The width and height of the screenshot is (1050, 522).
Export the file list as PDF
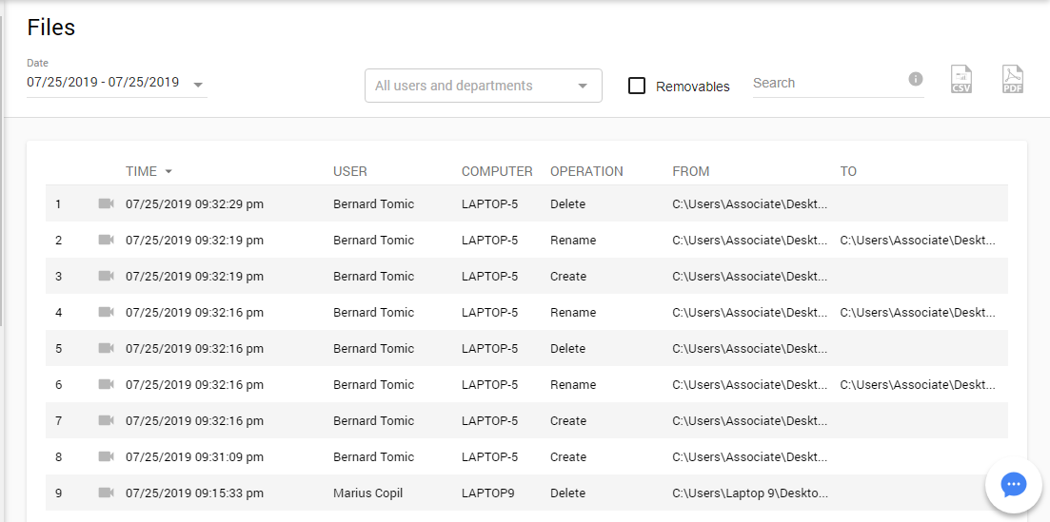[1012, 80]
